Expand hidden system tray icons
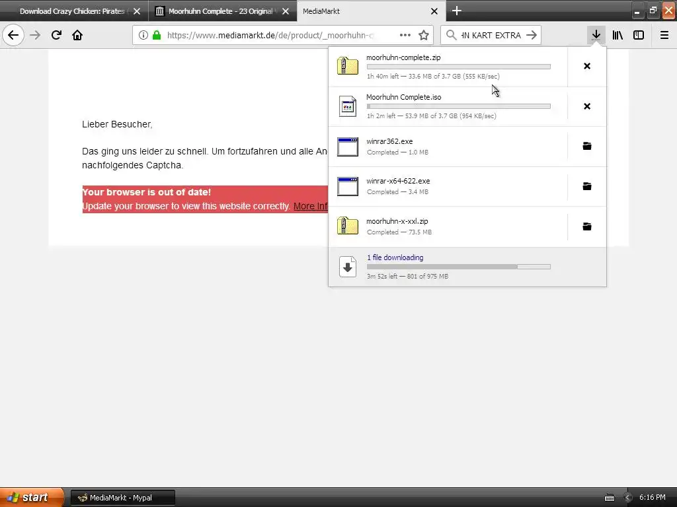This screenshot has height=507, width=677. point(628,498)
